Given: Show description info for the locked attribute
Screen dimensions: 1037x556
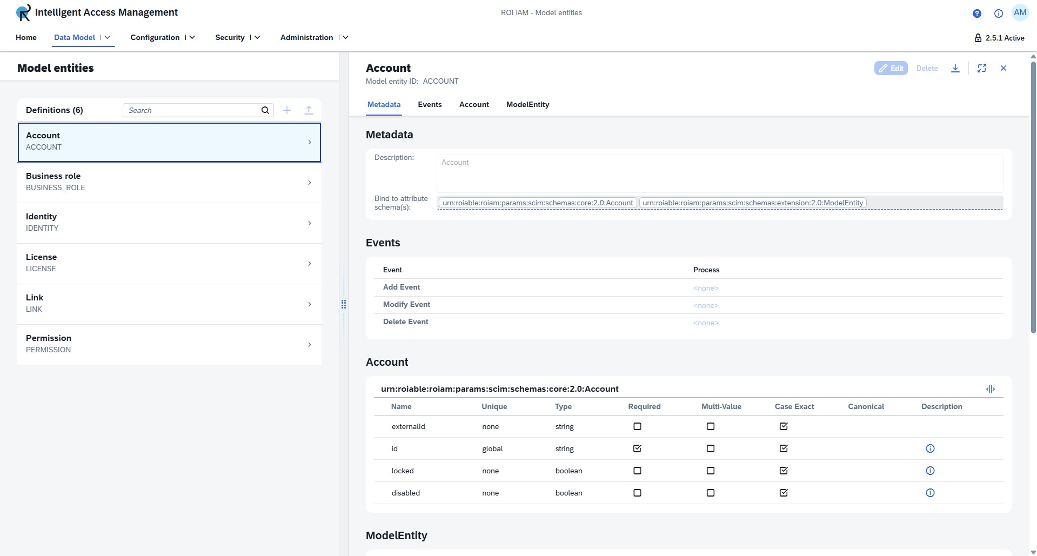Looking at the screenshot, I should (x=929, y=471).
